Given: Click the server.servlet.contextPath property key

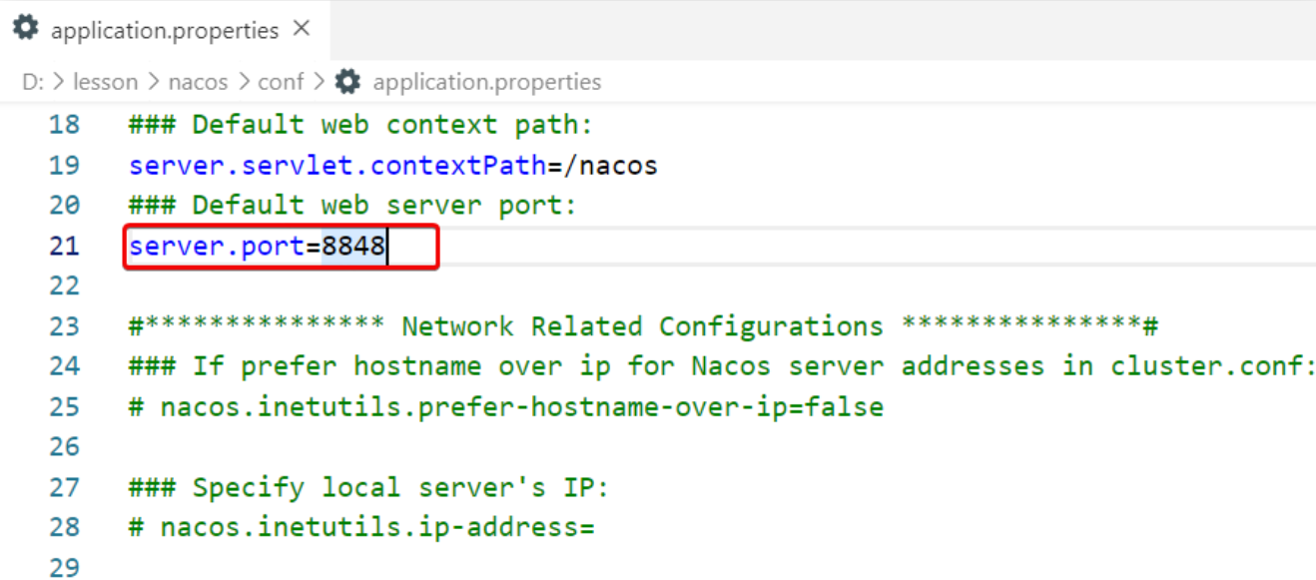Looking at the screenshot, I should coord(337,165).
